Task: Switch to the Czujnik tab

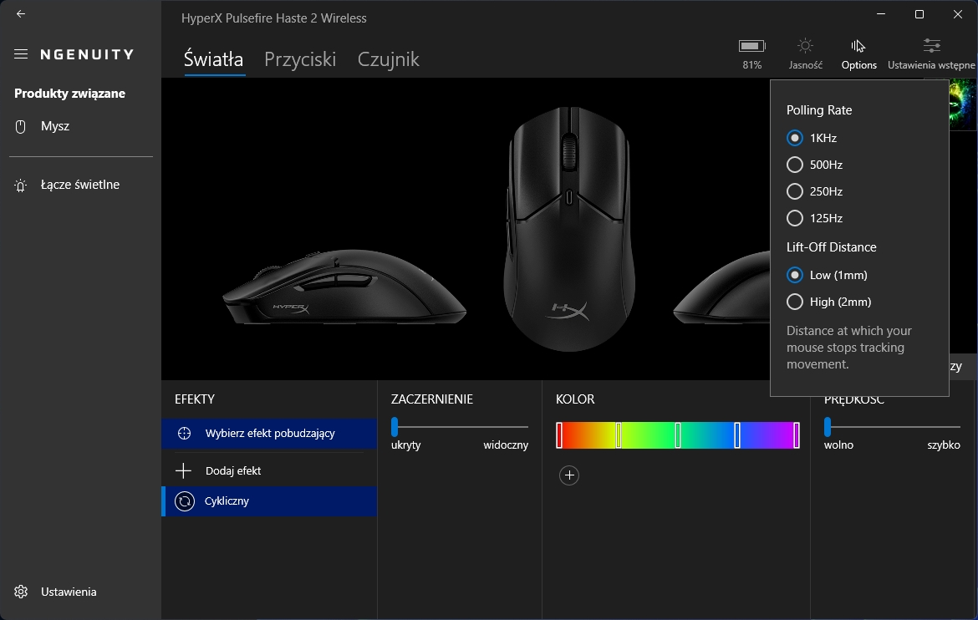Action: 388,59
